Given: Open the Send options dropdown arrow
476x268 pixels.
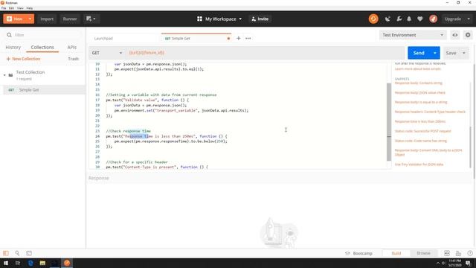Looking at the screenshot, I should (434, 53).
